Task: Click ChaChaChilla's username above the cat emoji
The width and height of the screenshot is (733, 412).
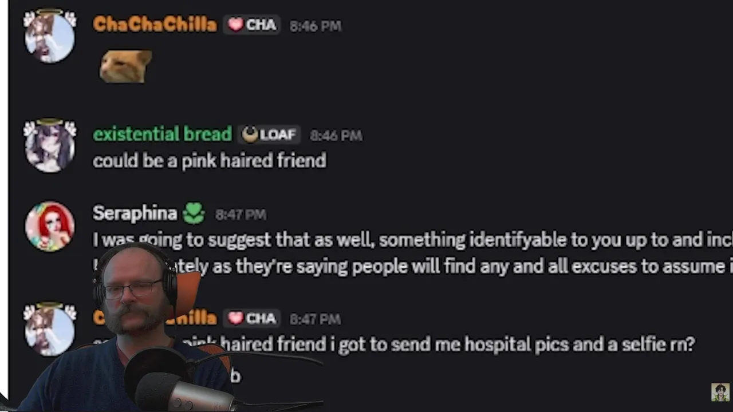Action: [155, 25]
